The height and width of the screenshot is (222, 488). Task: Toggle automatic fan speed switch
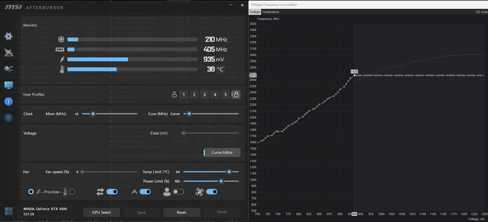click(x=145, y=192)
